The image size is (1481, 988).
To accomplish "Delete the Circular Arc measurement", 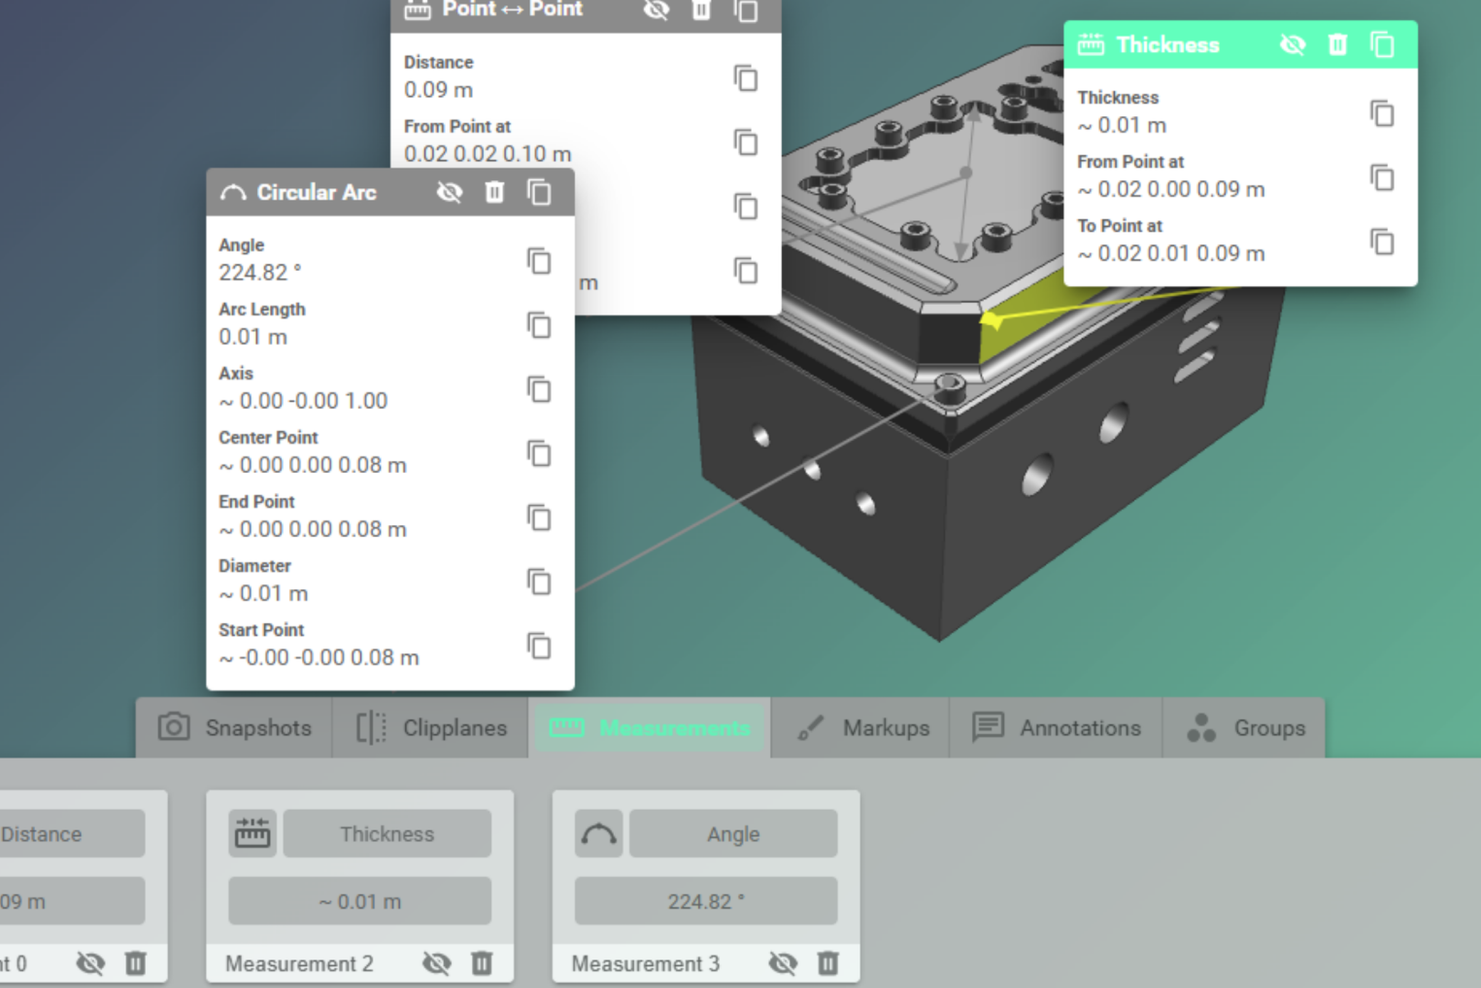I will tap(494, 192).
